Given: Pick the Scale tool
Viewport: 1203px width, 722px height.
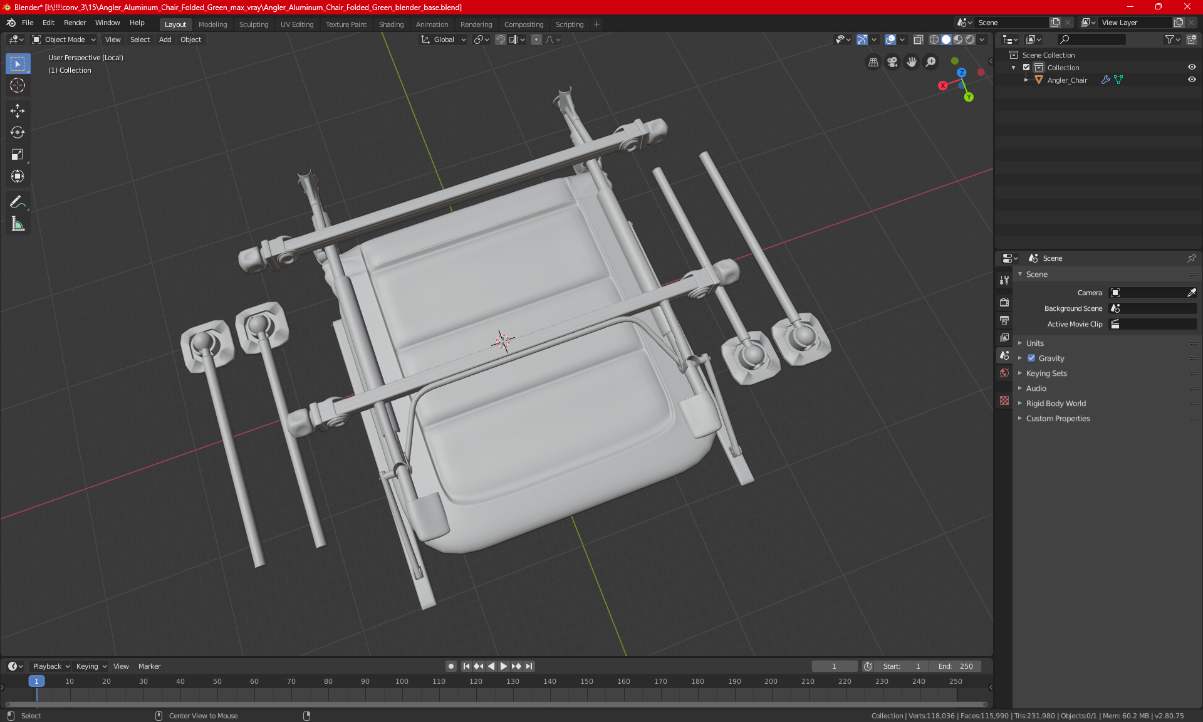Looking at the screenshot, I should click(x=18, y=155).
